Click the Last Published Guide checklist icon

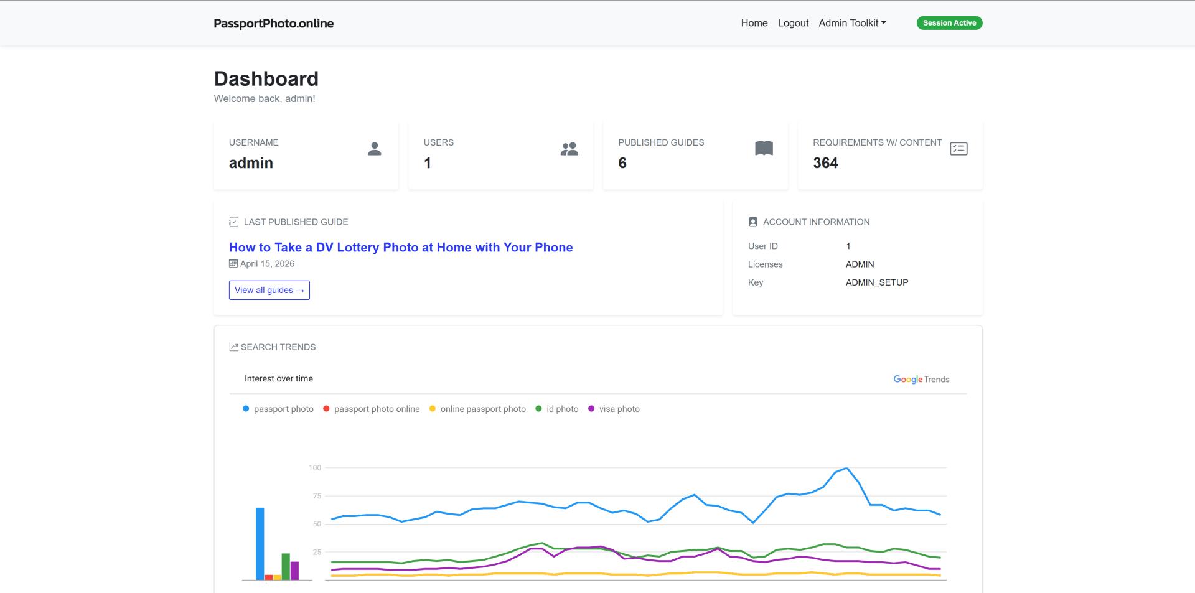point(234,222)
